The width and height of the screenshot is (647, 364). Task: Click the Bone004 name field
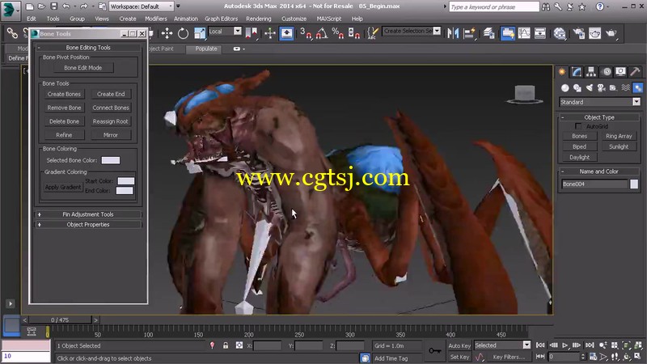tap(594, 184)
